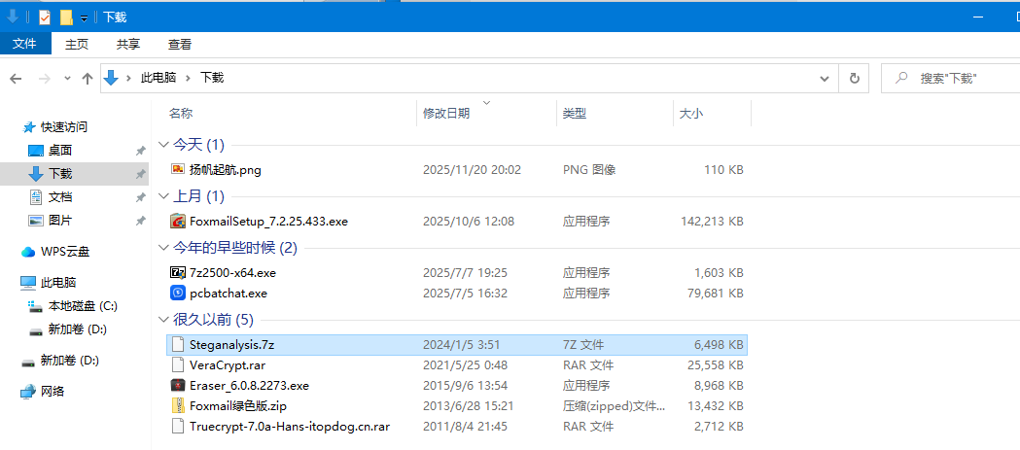Go up one folder level with up arrow
This screenshot has width=1020, height=450.
coord(88,78)
